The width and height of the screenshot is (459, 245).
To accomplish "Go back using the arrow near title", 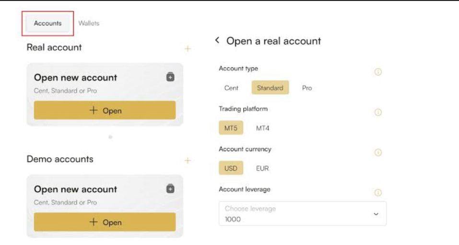I will click(217, 41).
